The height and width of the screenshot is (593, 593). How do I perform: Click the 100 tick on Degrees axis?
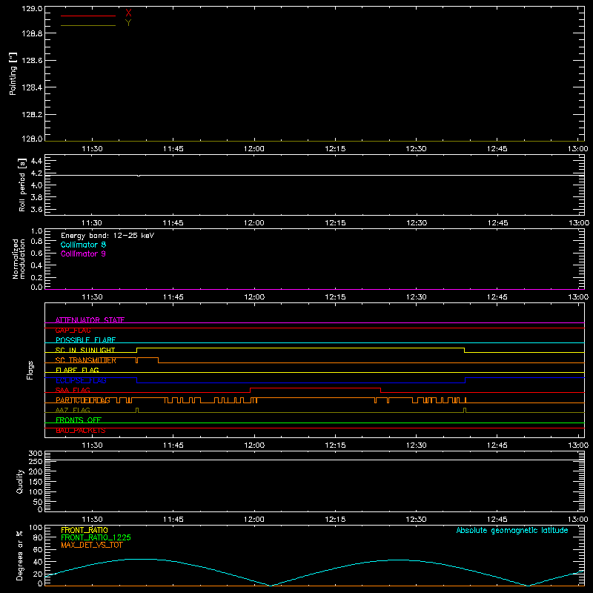[x=36, y=528]
